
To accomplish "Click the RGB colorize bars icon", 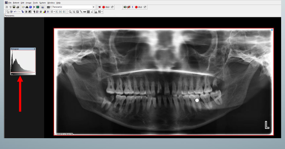I will coord(44,12).
